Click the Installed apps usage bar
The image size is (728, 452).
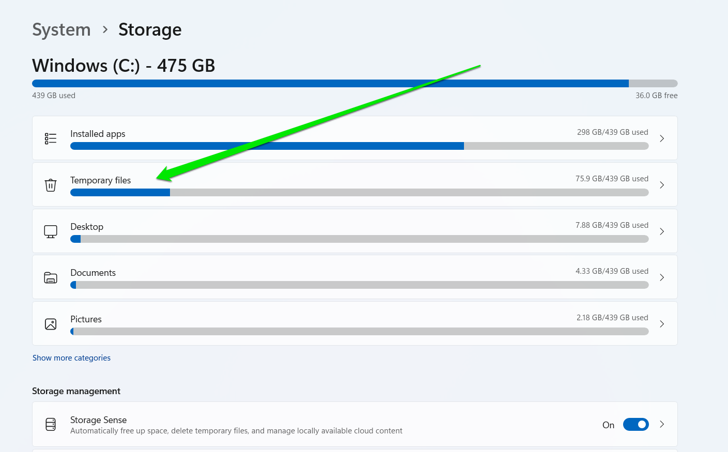[359, 146]
